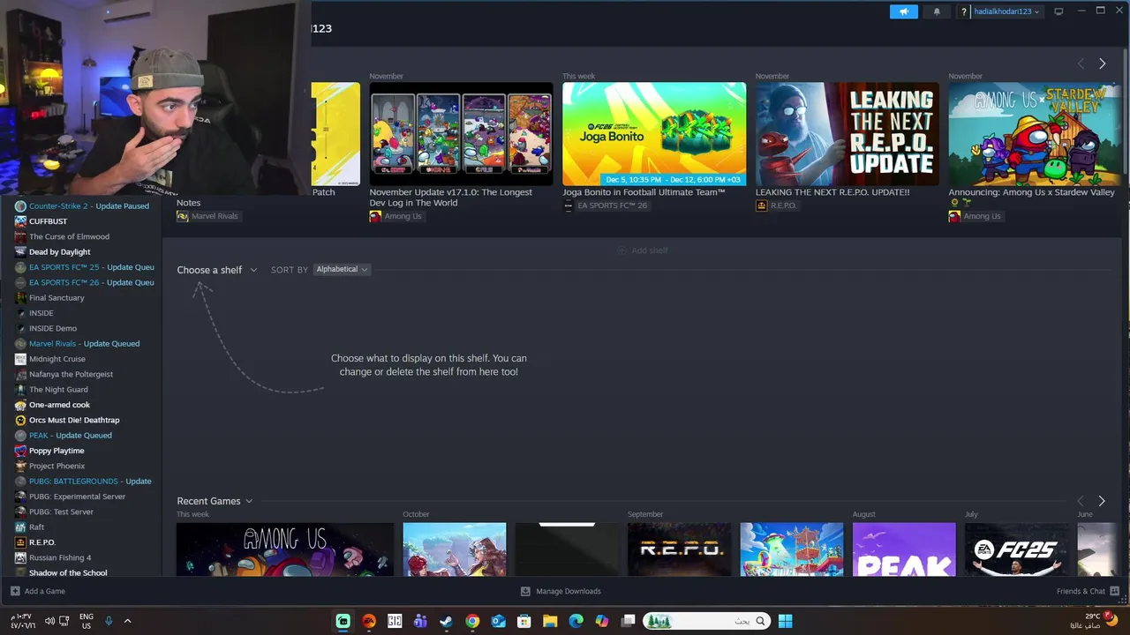
Task: Select PUBG: Test Server in the library
Action: click(x=61, y=512)
